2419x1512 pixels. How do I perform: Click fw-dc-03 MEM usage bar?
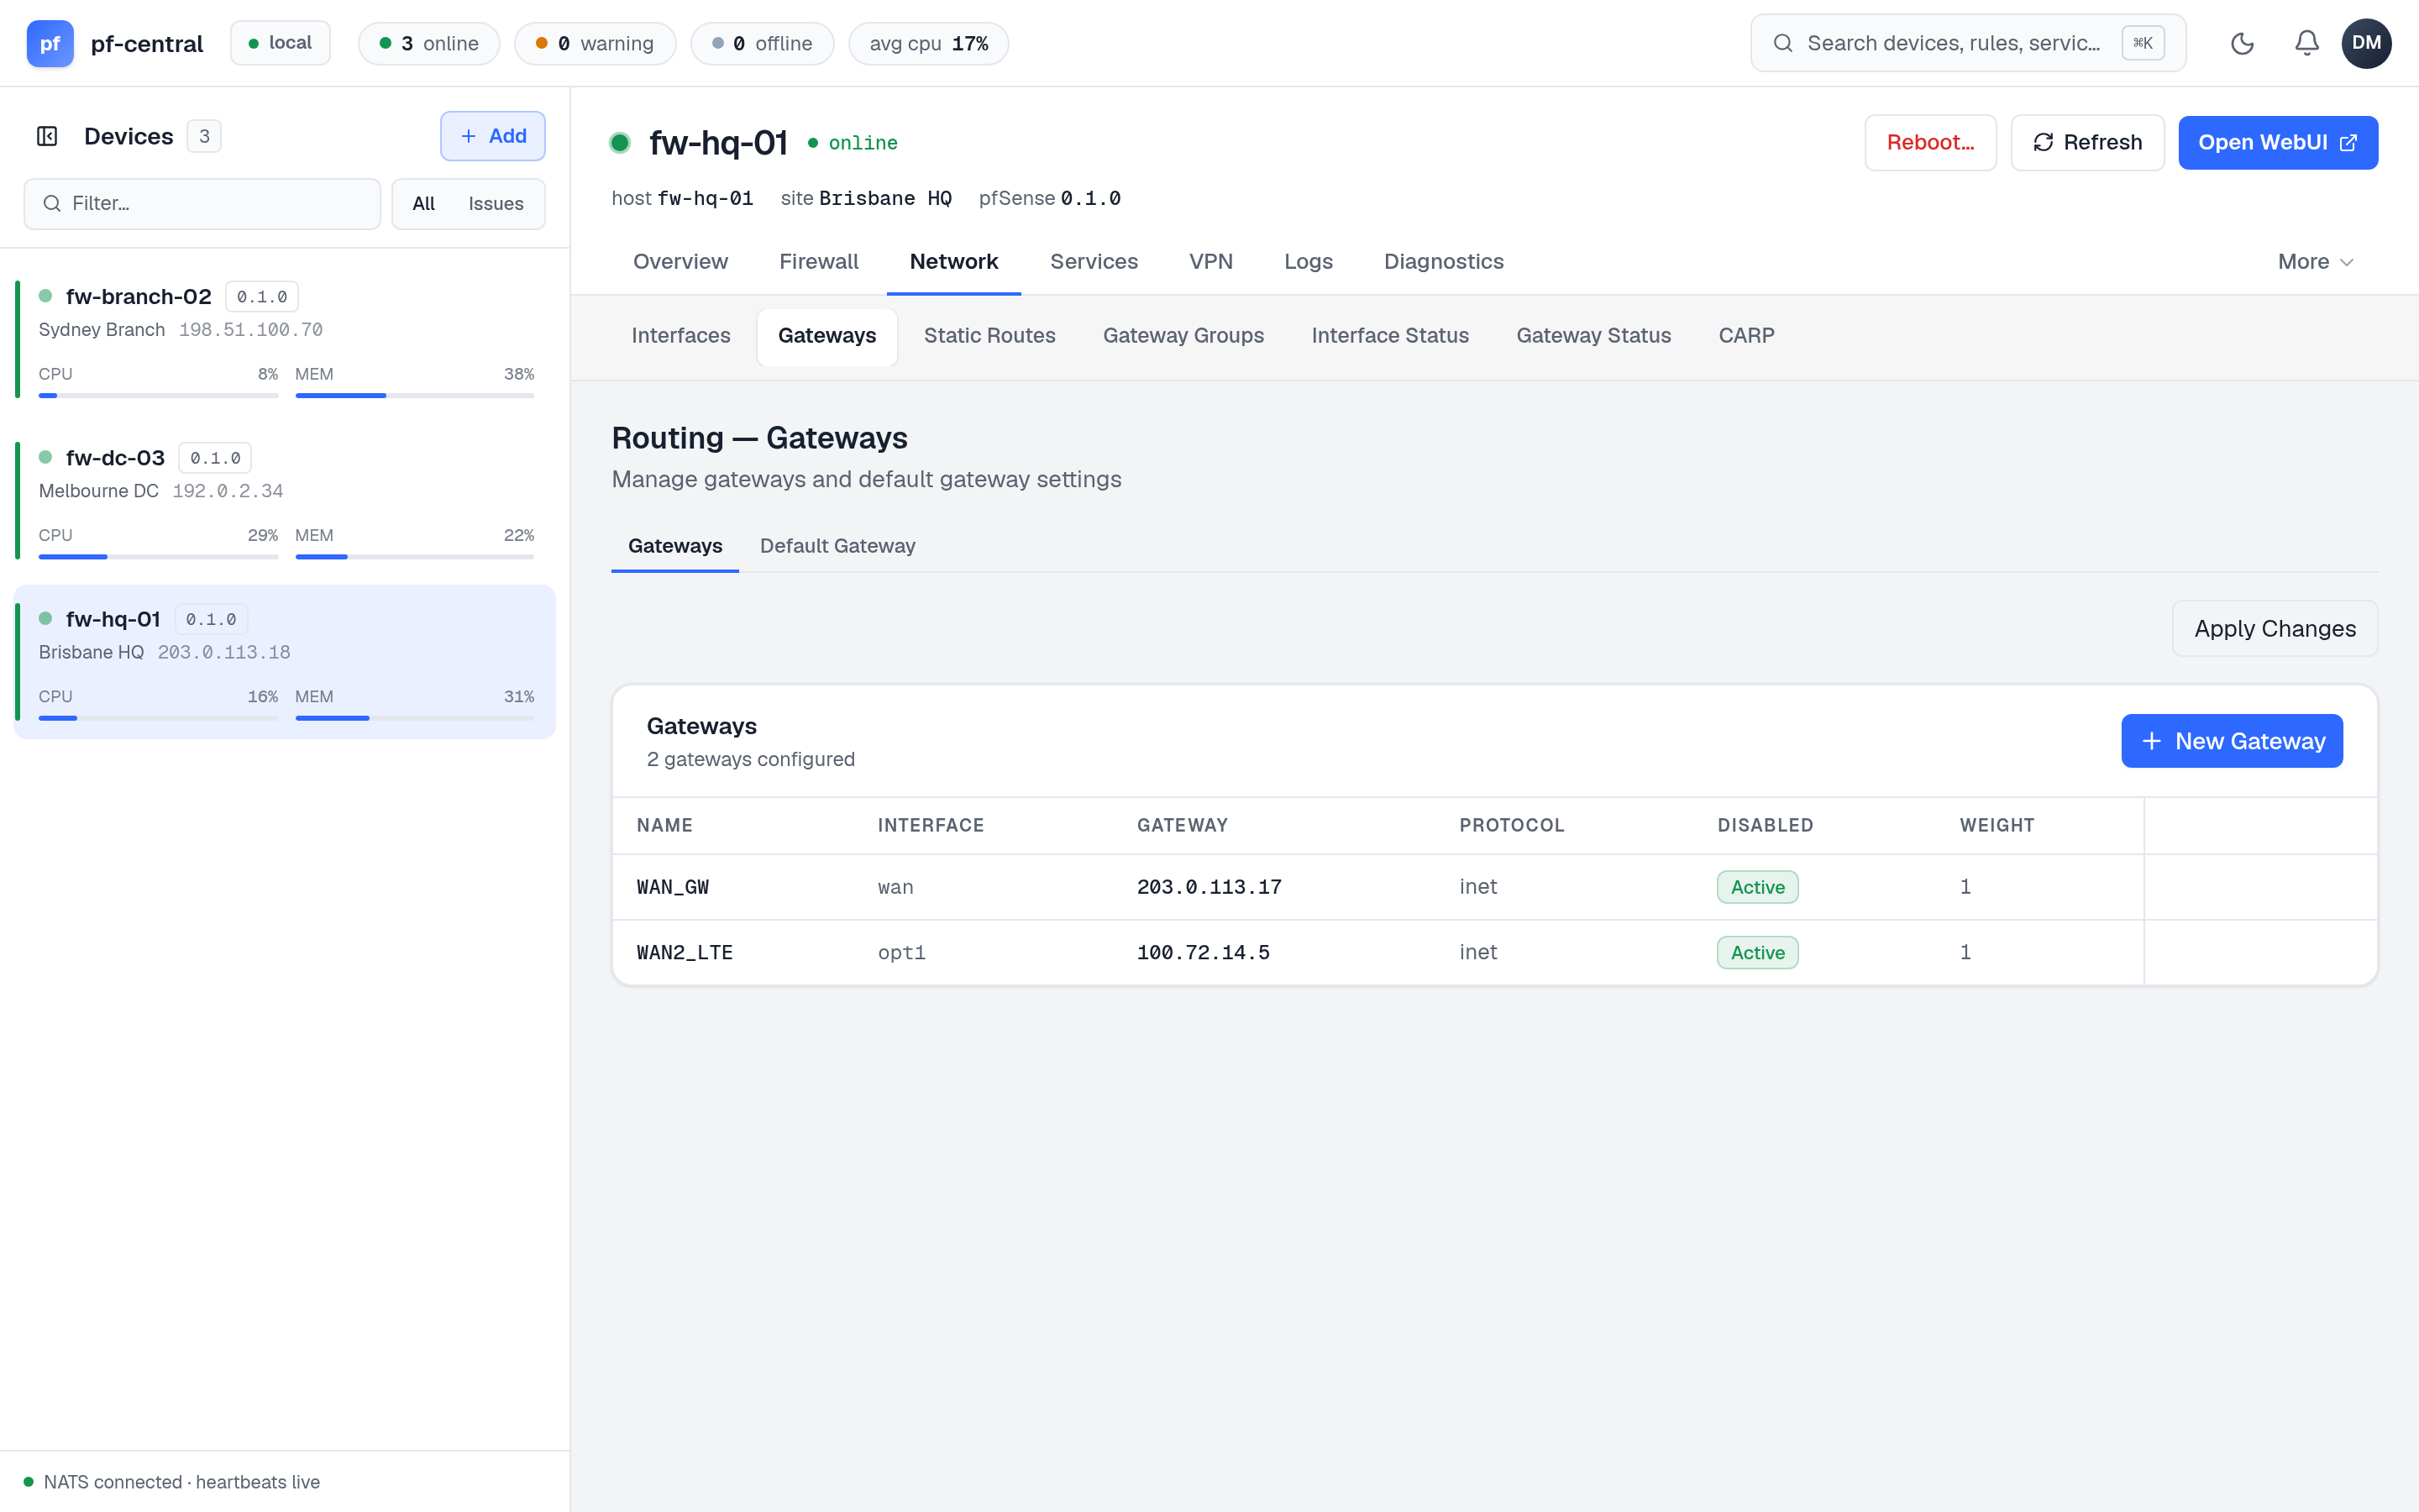click(415, 557)
